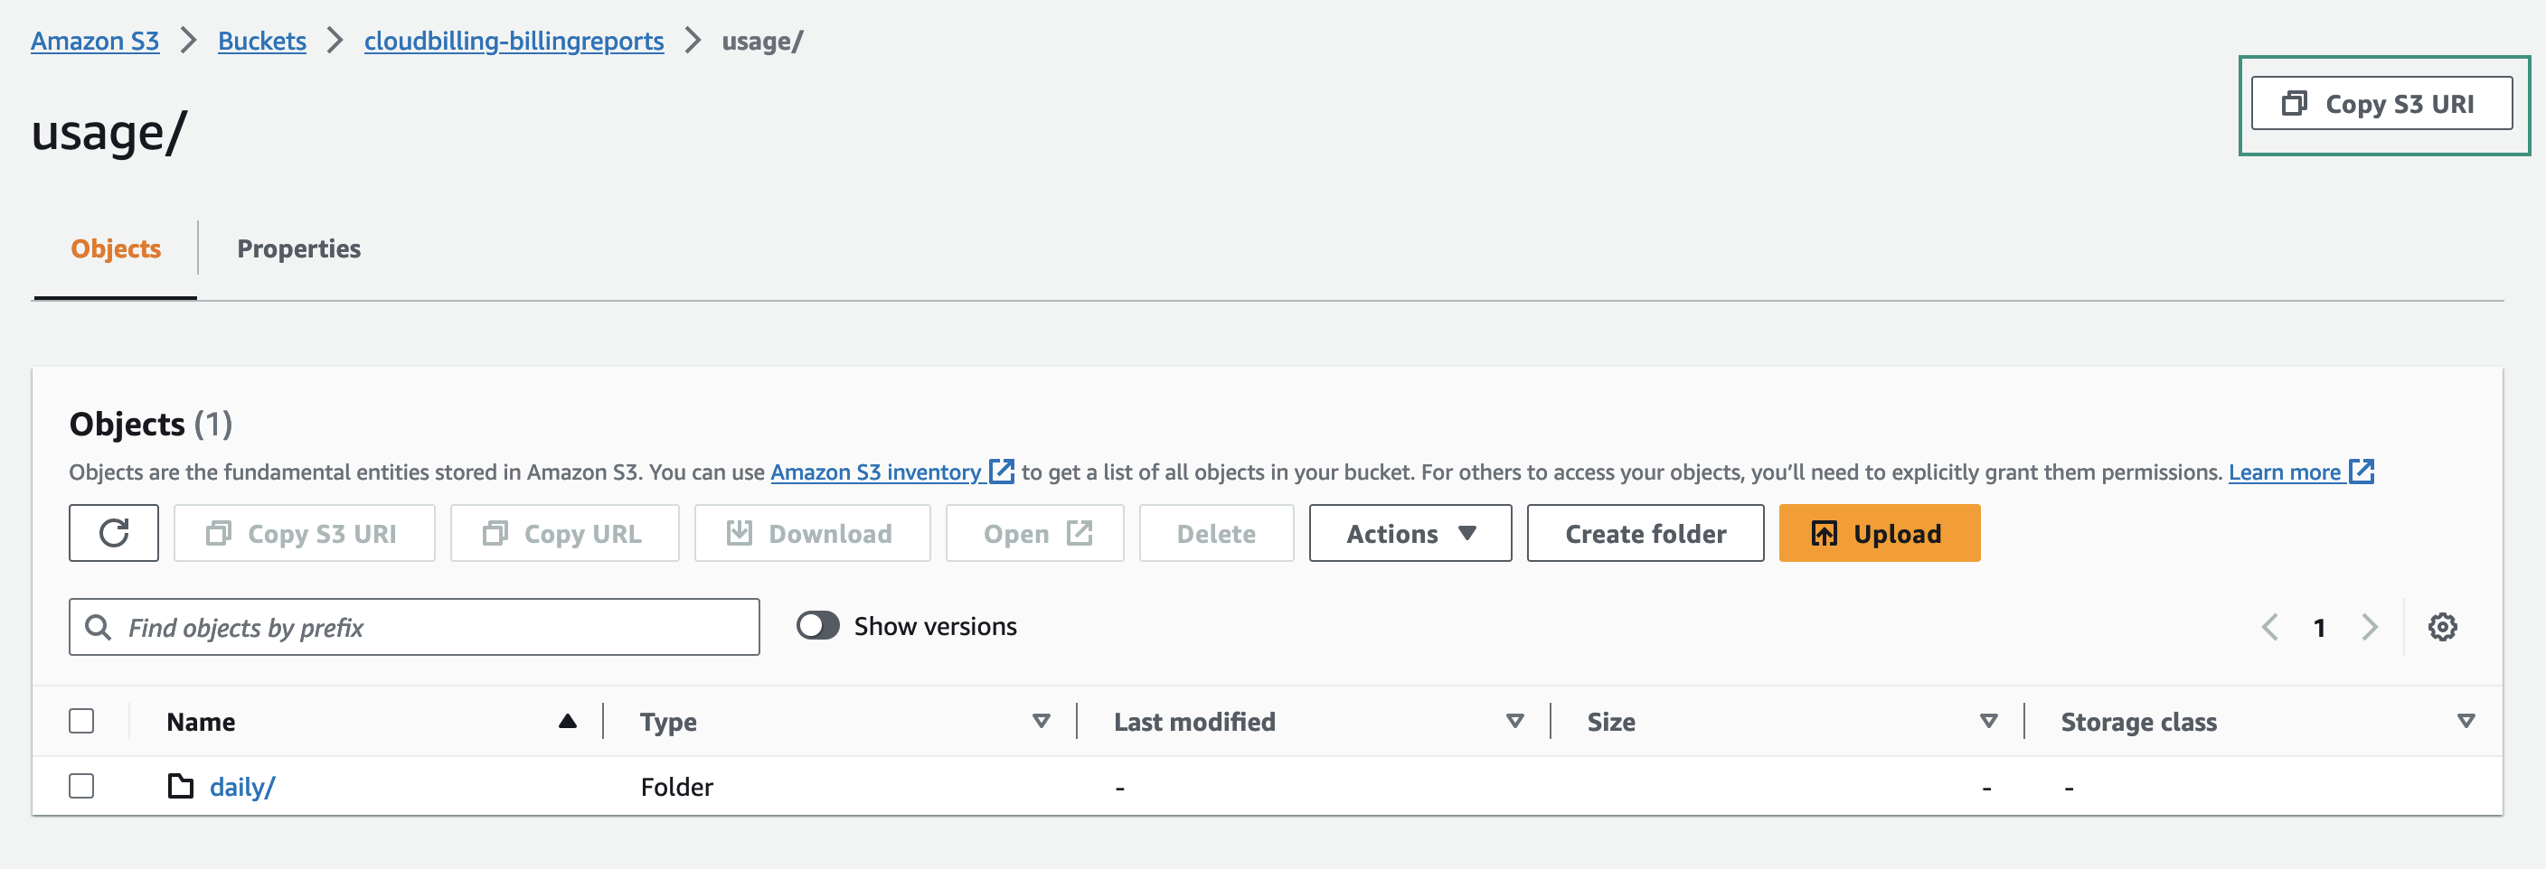Click the Copy URL icon
2546x869 pixels.
497,532
